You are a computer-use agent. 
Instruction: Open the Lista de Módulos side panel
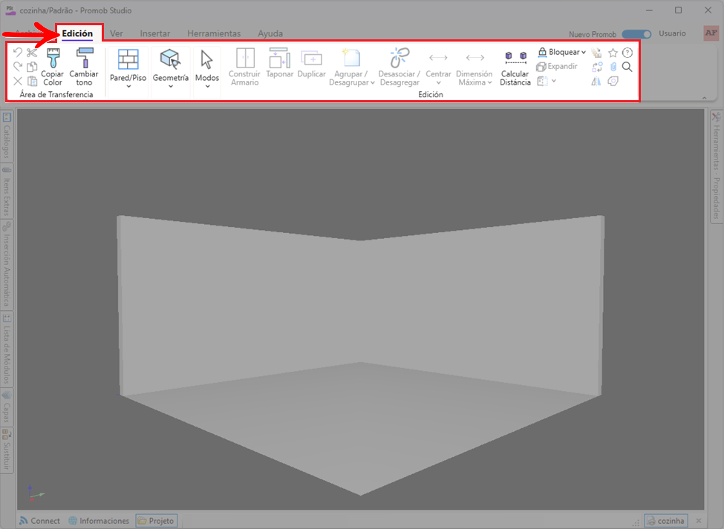pyautogui.click(x=7, y=349)
